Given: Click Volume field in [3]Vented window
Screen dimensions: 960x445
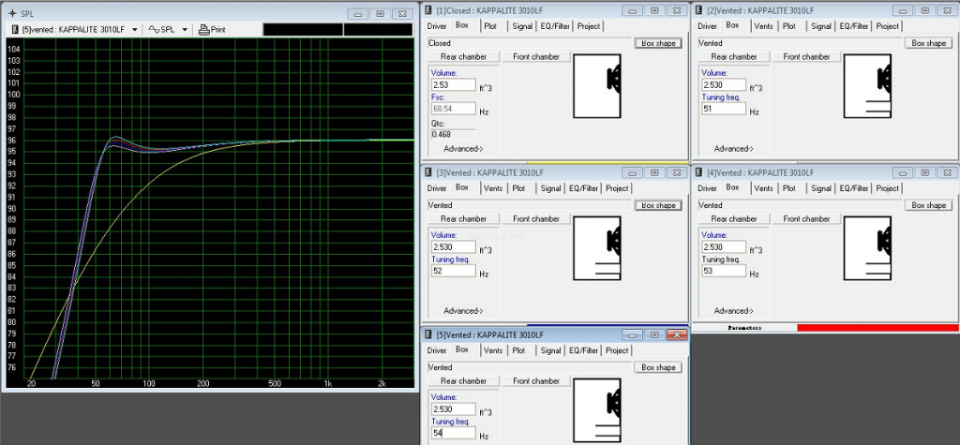Looking at the screenshot, I should click(x=453, y=247).
